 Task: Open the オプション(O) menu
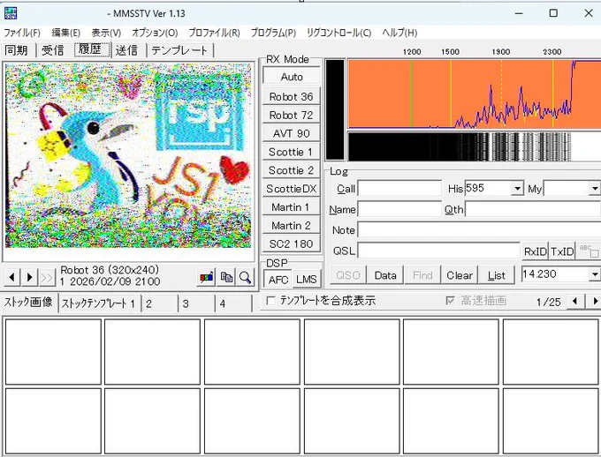[155, 33]
